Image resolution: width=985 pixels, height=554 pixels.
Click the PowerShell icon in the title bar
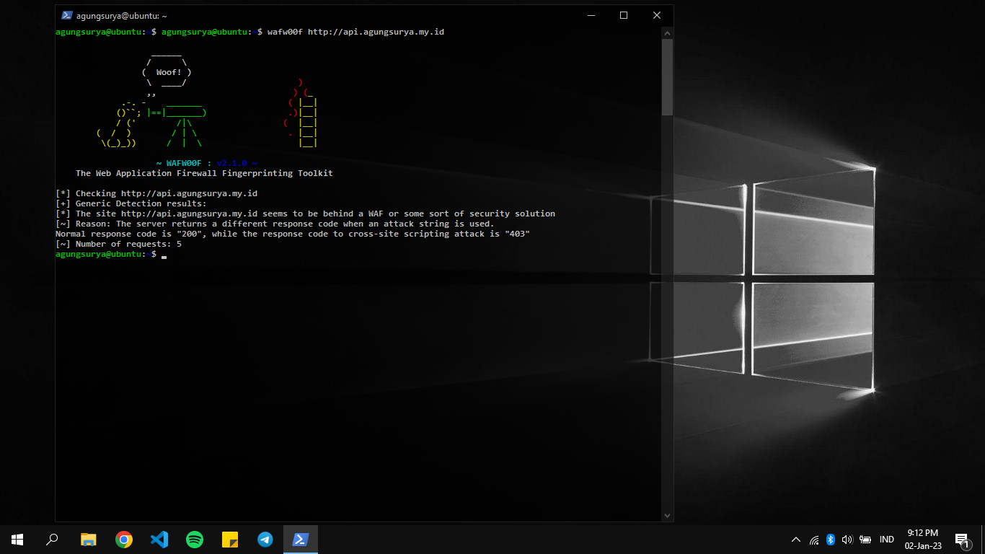[66, 15]
